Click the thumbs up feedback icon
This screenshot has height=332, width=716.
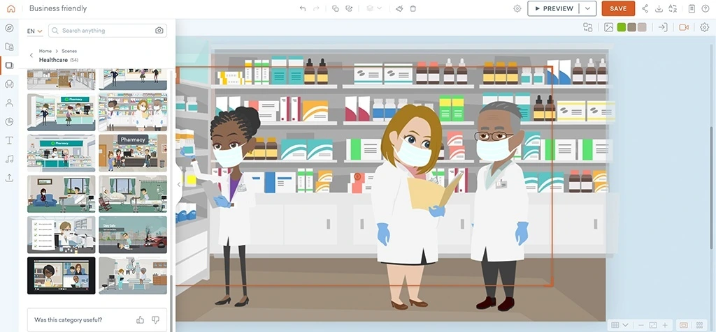[140, 319]
